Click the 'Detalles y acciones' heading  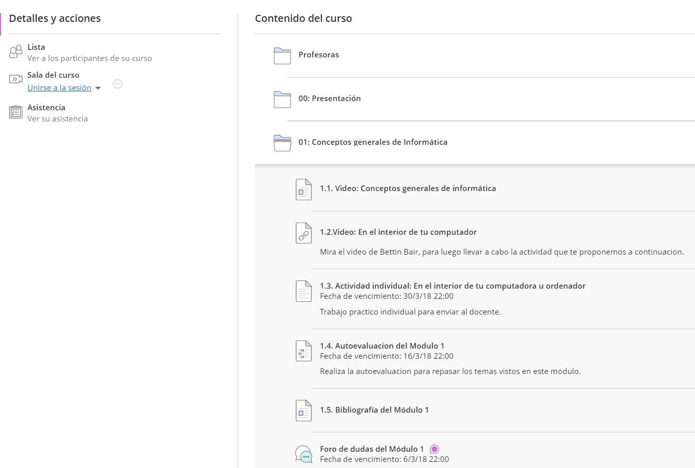point(55,18)
